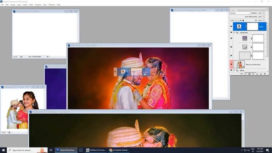Click the Effects group folder icon
The width and height of the screenshot is (272, 153).
(237, 70)
